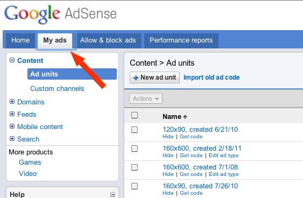The height and width of the screenshot is (198, 303).
Task: Switch to Performance reports tab
Action: pos(181,40)
